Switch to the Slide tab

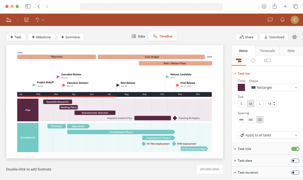click(x=291, y=51)
